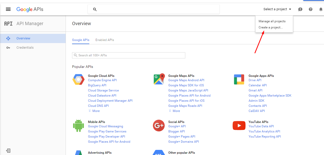Screen dimensions: 324x155
Task: Click the Google Cloud APIs hexagon icon
Action: pyautogui.click(x=78, y=79)
